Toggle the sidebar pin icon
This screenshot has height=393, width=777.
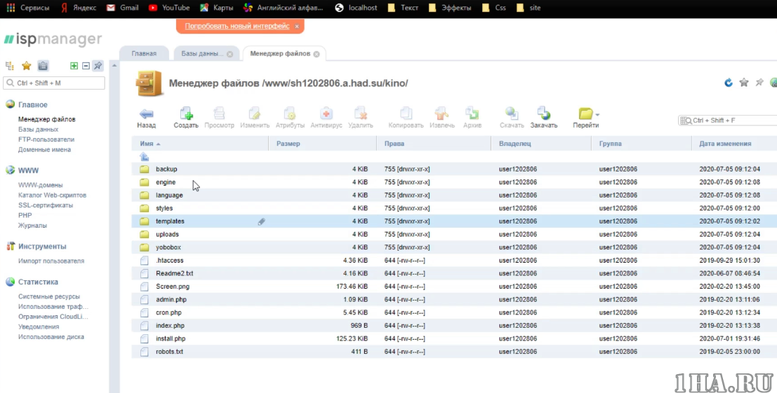pyautogui.click(x=98, y=66)
